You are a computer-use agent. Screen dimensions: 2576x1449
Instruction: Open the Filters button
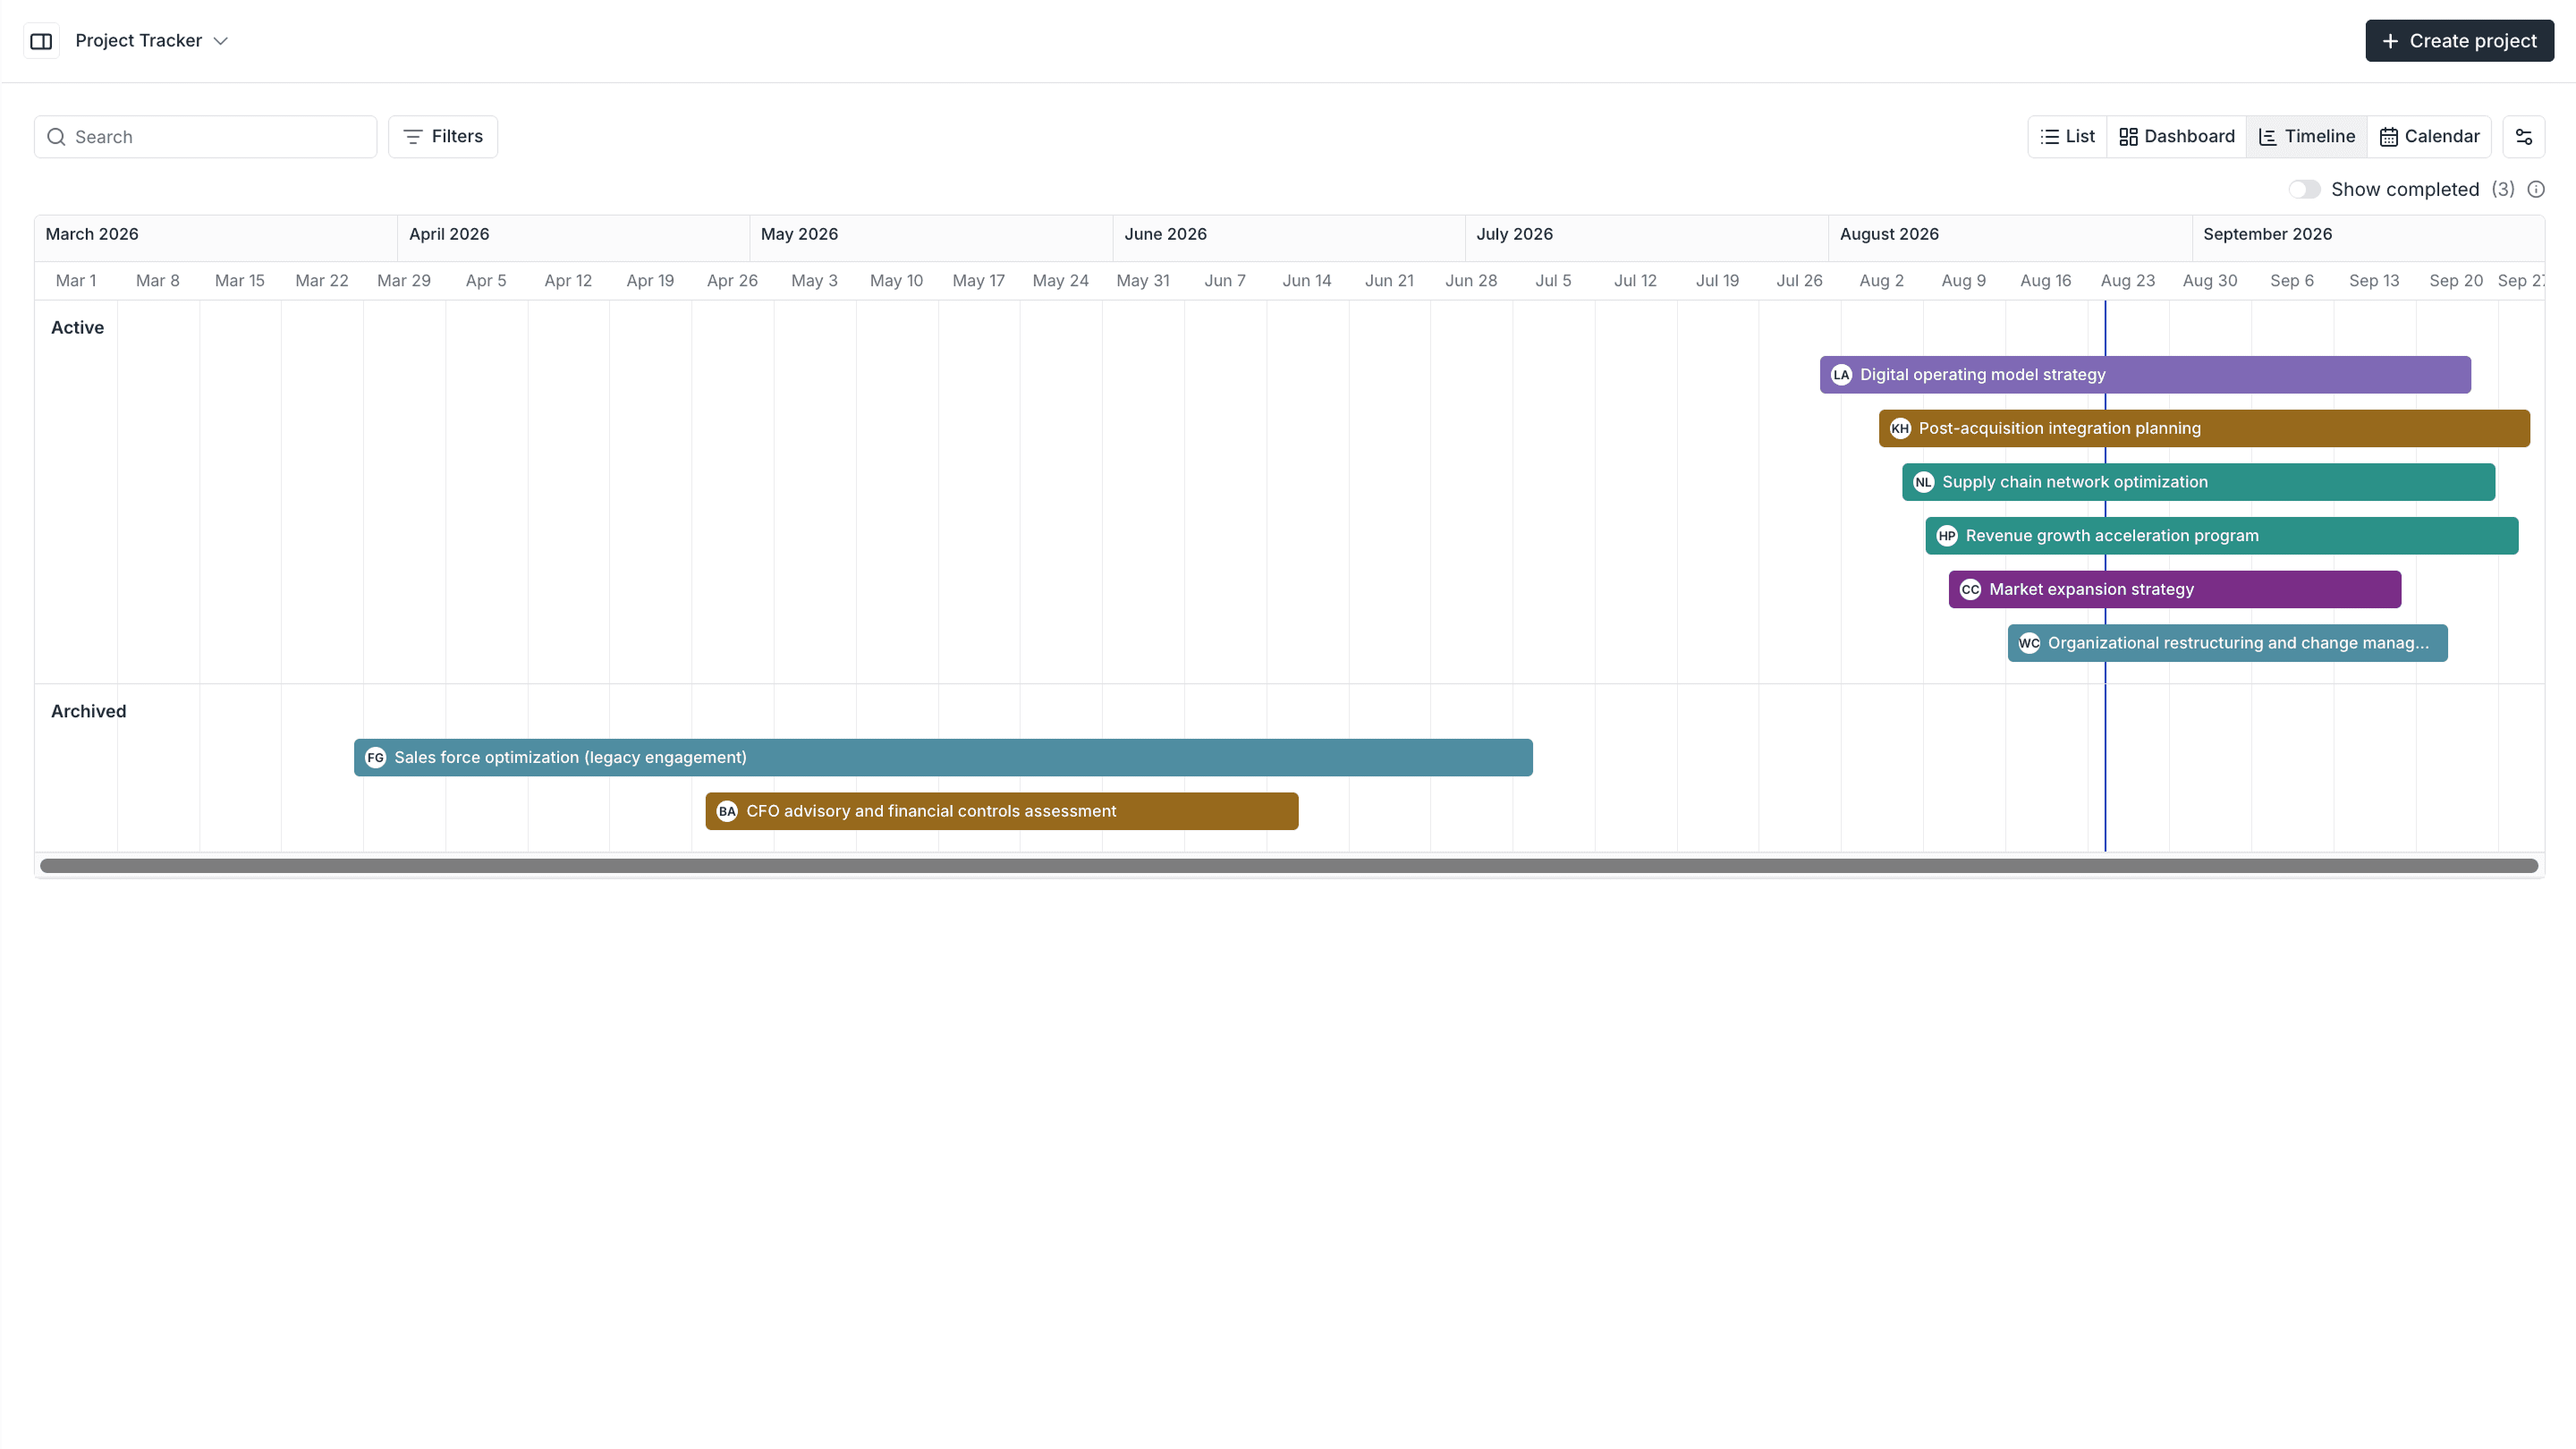point(443,137)
